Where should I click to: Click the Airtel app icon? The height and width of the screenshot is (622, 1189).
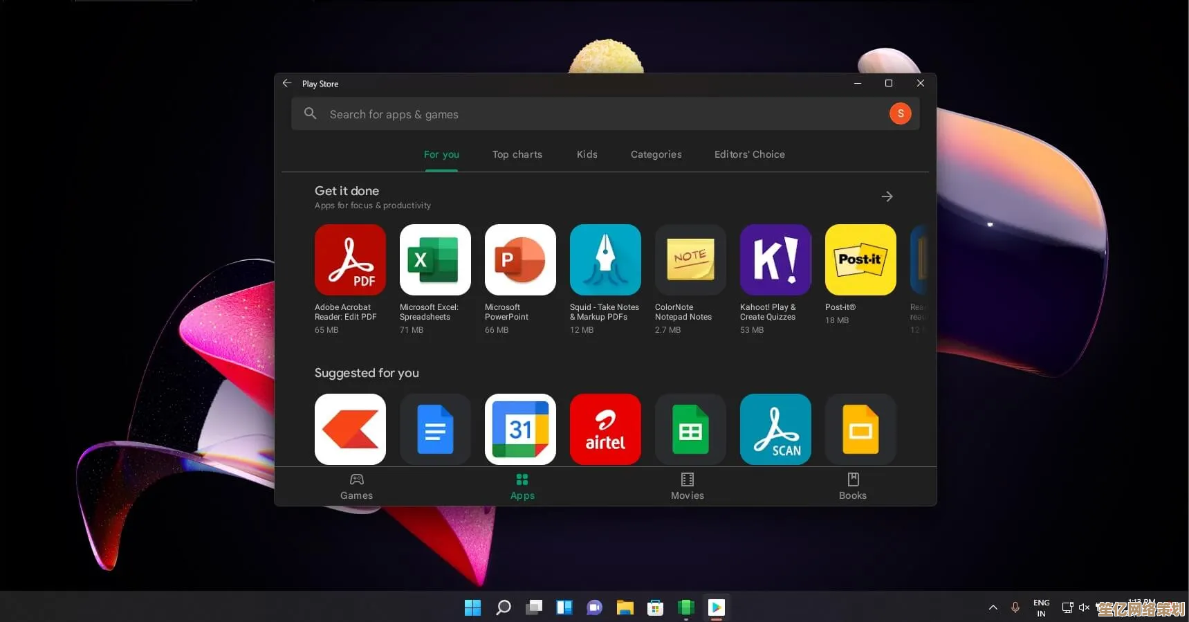point(605,429)
